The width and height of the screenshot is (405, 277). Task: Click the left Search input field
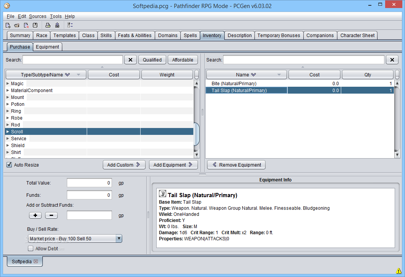[73, 60]
